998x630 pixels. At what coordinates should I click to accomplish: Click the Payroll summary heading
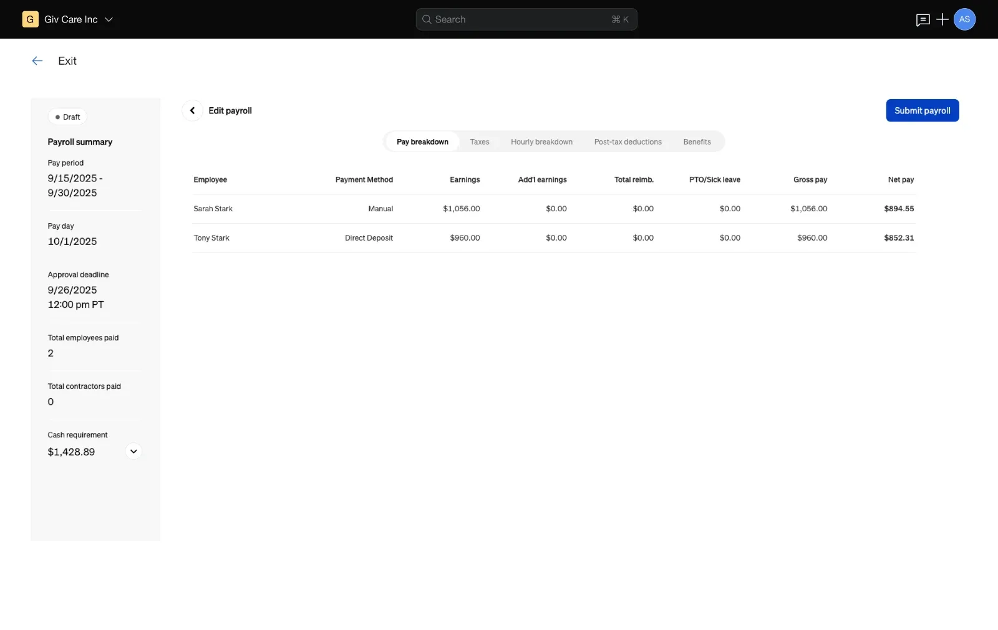[x=80, y=142]
